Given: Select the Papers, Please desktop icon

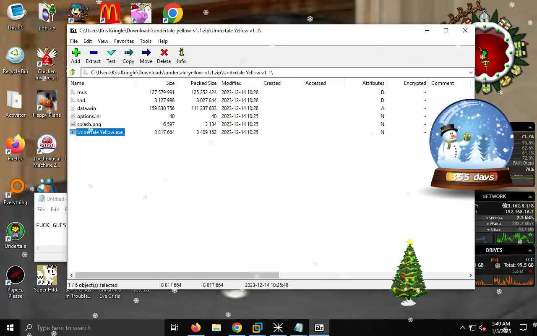Looking at the screenshot, I should click(16, 282).
